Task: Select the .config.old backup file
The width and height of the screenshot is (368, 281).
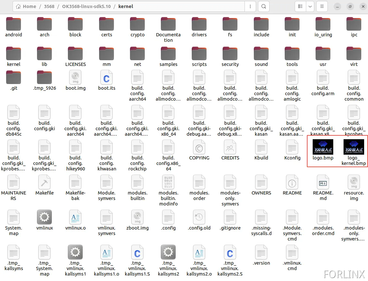Action: [x=199, y=217]
